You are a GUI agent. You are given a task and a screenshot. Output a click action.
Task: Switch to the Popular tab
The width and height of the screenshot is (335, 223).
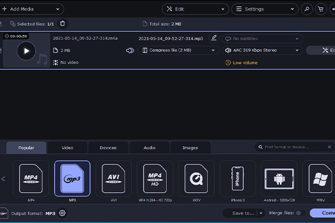coord(26,148)
